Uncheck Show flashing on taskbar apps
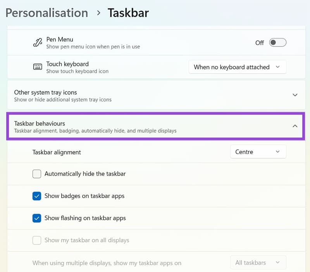Viewport: 310px width, 272px height. (x=37, y=218)
